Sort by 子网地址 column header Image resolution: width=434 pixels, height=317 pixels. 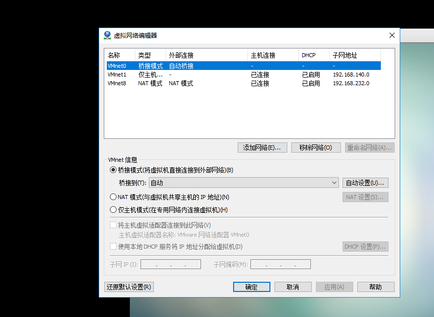[x=355, y=55]
